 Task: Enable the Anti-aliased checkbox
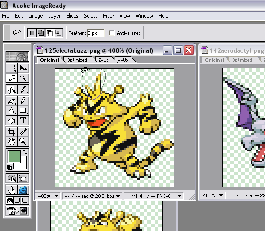pos(112,33)
